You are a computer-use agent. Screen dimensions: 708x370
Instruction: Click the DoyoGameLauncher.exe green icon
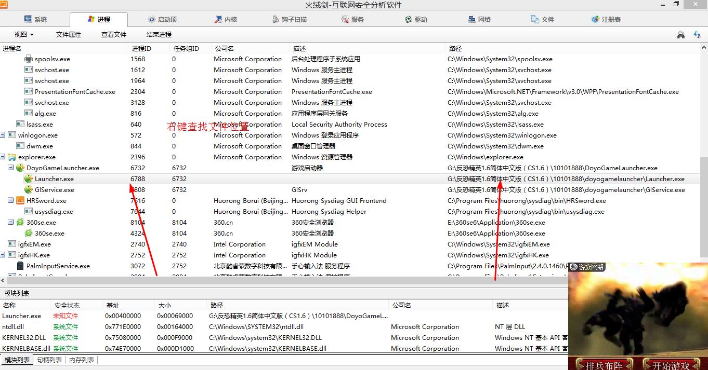(x=20, y=168)
